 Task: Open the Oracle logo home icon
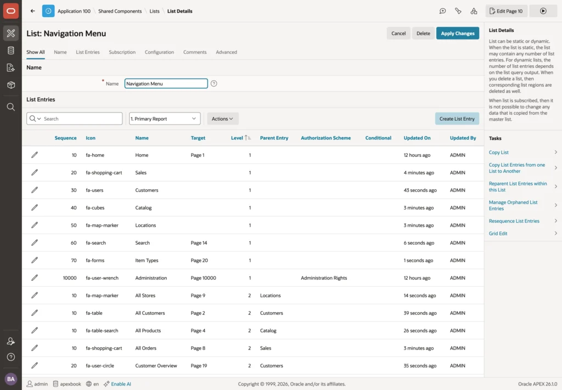[11, 11]
